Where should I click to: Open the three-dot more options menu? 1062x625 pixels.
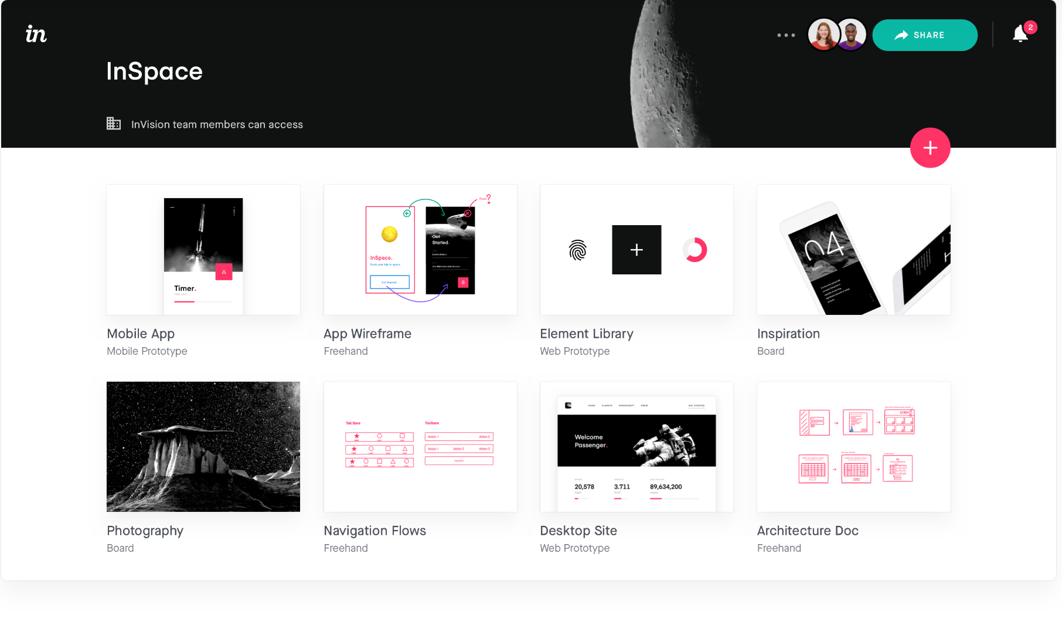click(x=786, y=35)
